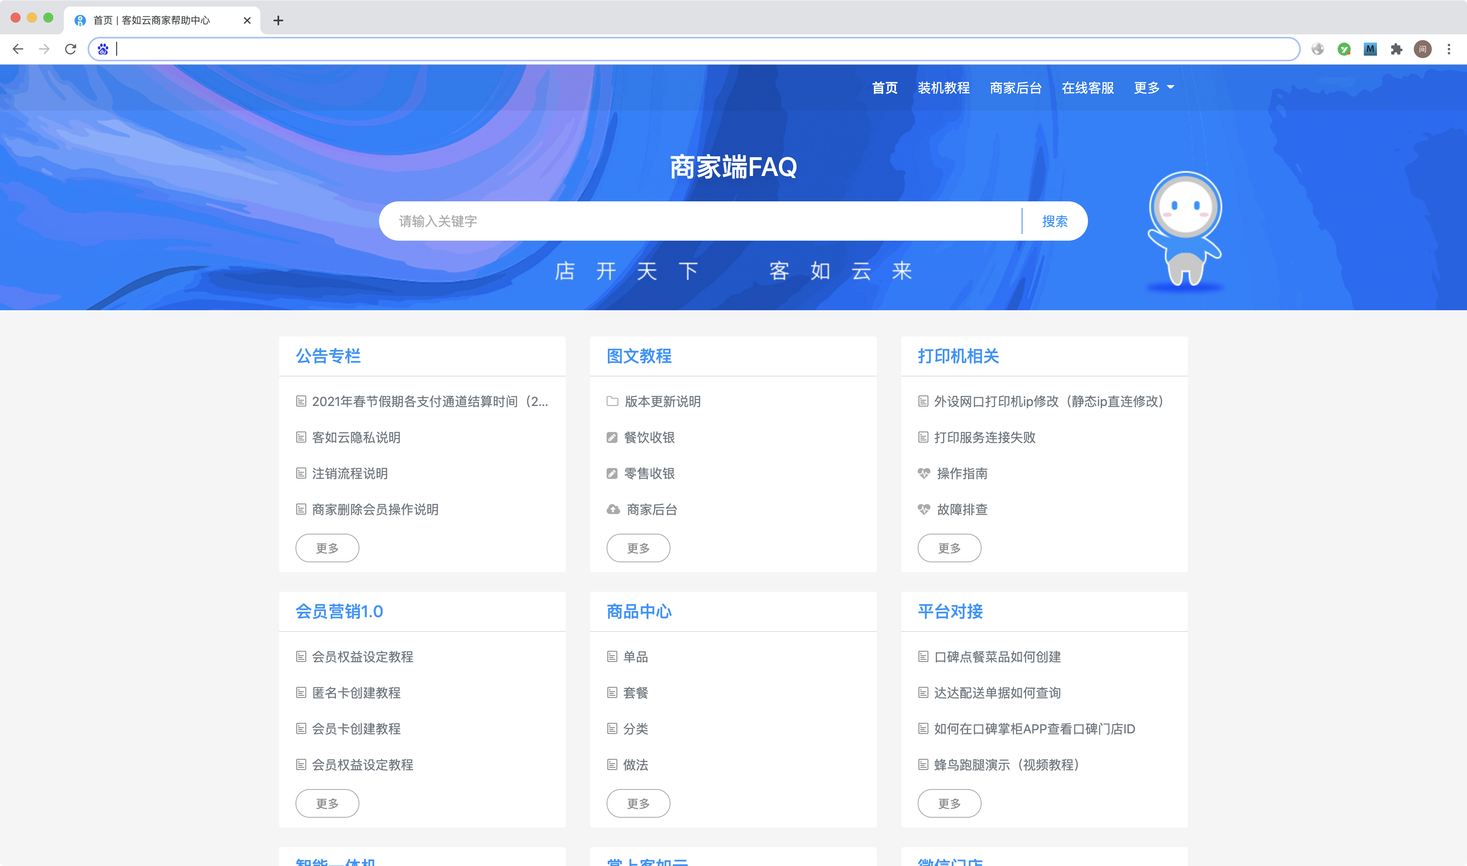Open 口碑点餐菜品如何创建 article
This screenshot has width=1467, height=866.
click(997, 657)
